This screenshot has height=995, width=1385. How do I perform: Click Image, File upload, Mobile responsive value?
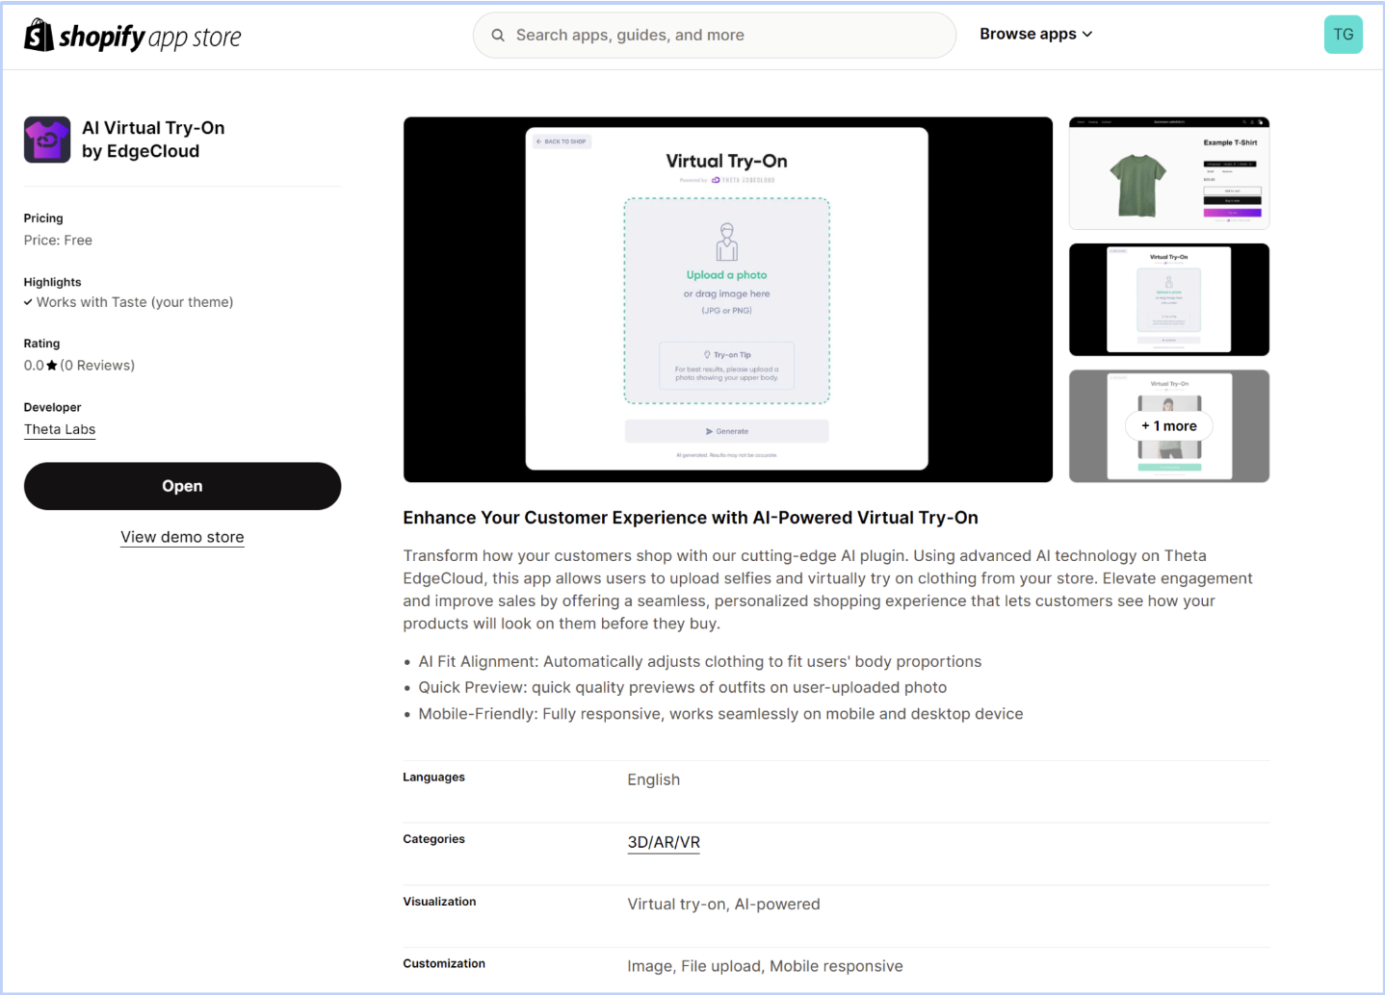pyautogui.click(x=765, y=966)
